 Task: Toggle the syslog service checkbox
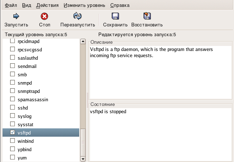pyautogui.click(x=13, y=116)
